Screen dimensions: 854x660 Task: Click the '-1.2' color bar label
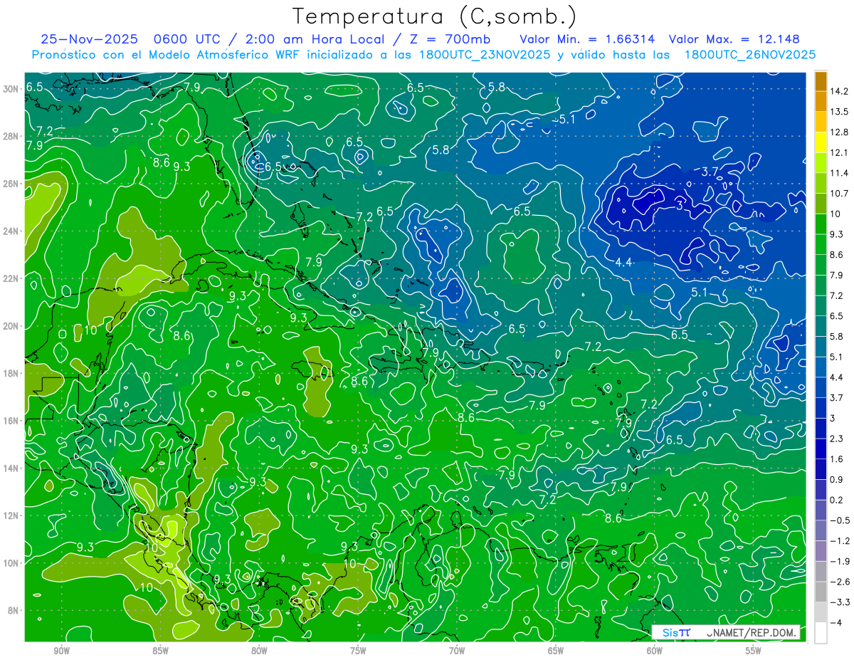[x=840, y=541]
